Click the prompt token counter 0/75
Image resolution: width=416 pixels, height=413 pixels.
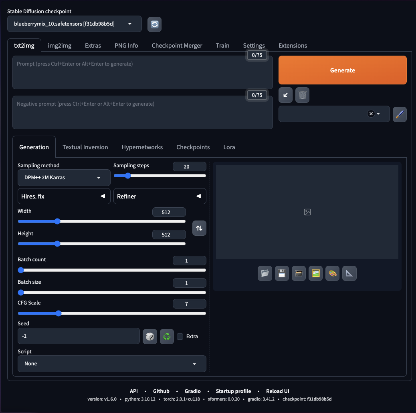[257, 55]
